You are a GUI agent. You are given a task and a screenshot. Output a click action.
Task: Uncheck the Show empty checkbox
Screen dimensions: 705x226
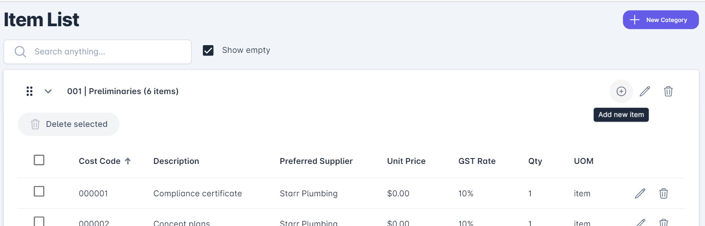click(x=208, y=51)
